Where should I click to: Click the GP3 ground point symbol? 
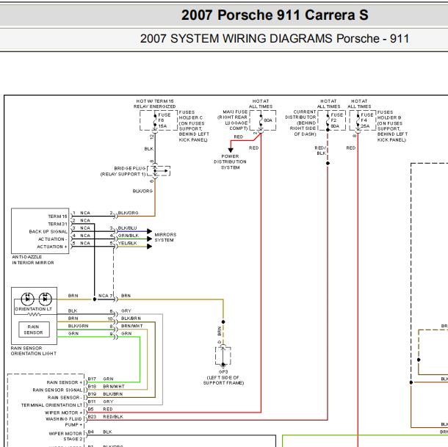pyautogui.click(x=223, y=356)
